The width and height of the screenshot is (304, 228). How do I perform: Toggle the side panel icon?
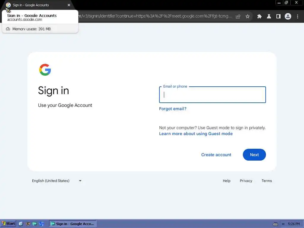coord(278,17)
